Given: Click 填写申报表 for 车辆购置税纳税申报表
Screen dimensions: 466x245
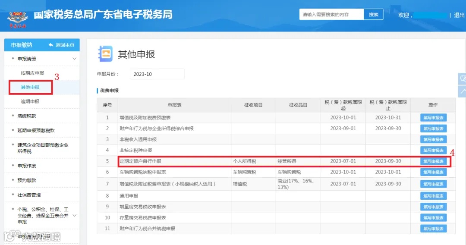Looking at the screenshot, I should click(433, 172).
